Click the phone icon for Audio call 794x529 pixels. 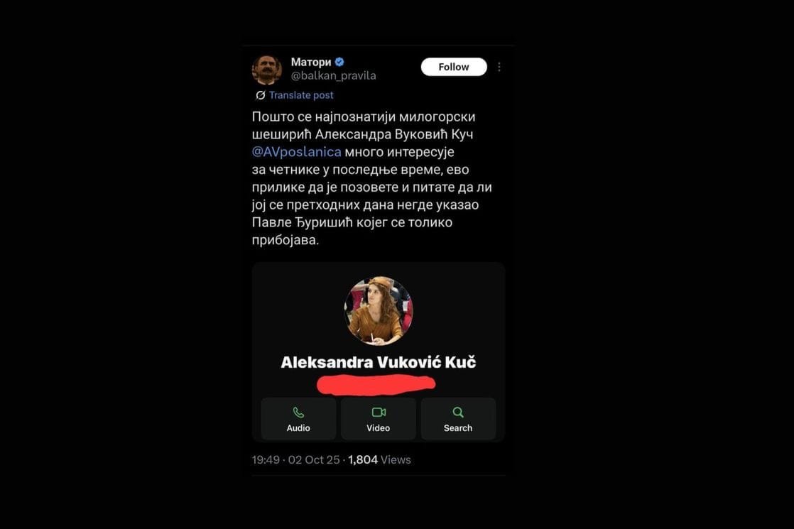[x=298, y=413]
